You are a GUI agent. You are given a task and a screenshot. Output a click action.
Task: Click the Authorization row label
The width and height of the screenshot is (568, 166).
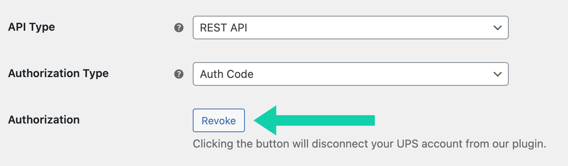(x=44, y=120)
